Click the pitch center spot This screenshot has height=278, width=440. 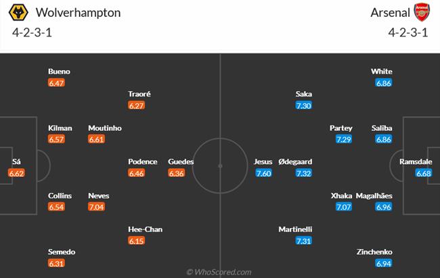tap(220, 164)
